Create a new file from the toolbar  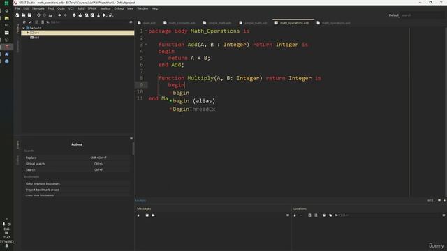(x=17, y=15)
